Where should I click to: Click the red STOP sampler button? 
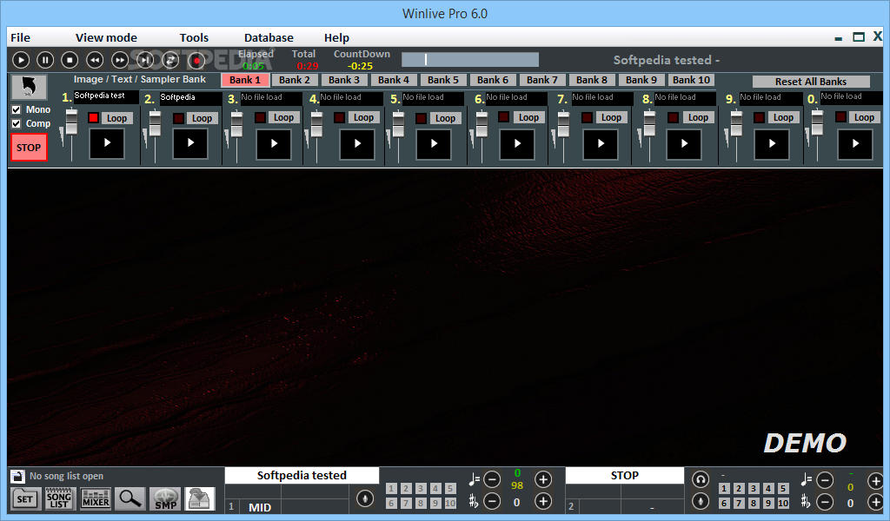(x=29, y=148)
